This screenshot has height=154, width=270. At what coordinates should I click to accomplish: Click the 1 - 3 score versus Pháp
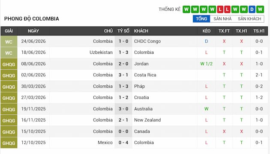click(123, 86)
